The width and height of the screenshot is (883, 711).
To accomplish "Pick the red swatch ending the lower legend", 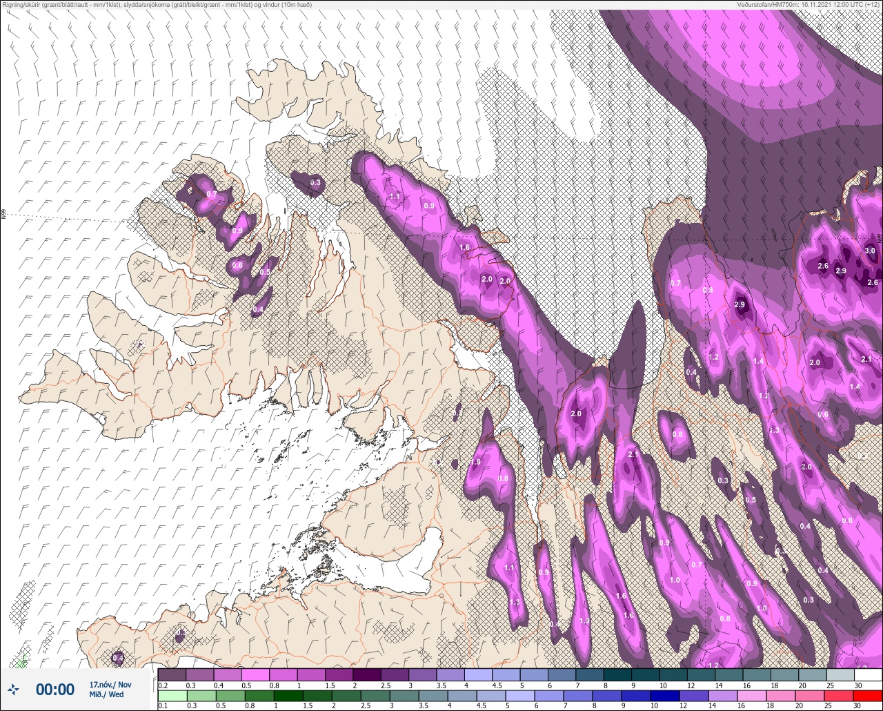I will tap(868, 697).
